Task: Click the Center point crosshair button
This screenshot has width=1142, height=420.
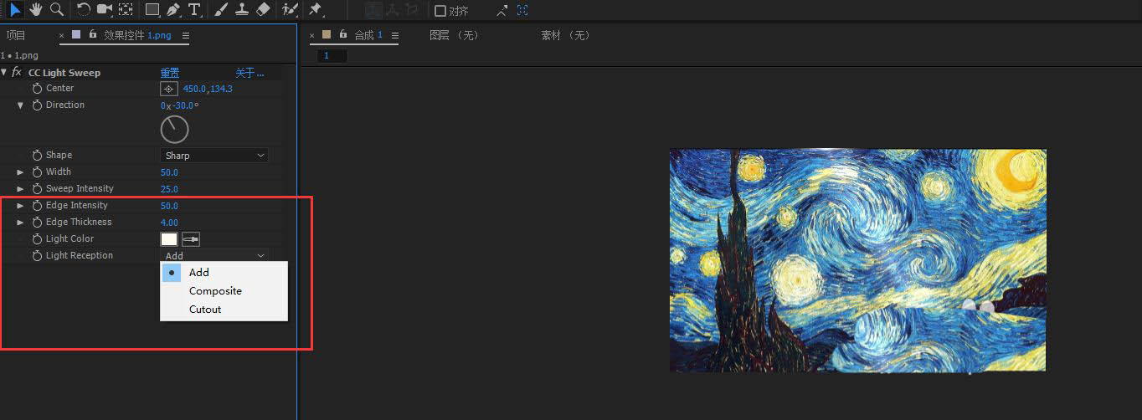Action: (168, 89)
